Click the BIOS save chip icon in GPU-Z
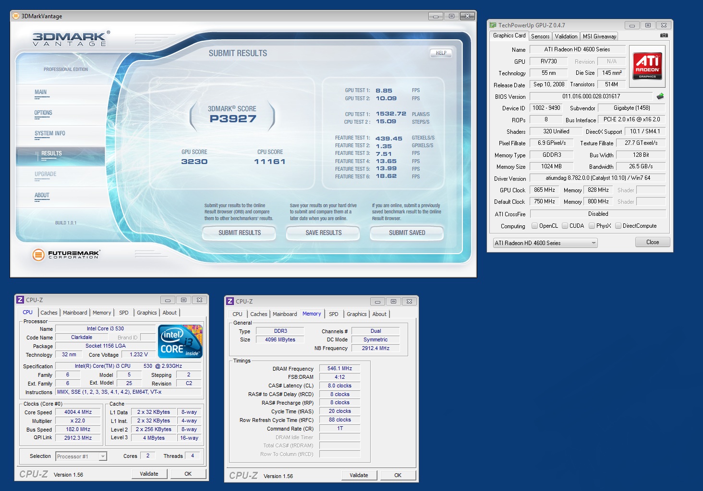 click(660, 96)
